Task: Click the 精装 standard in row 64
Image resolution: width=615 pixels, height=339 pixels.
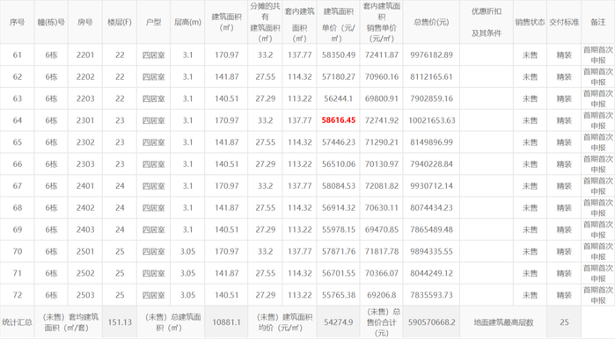Action: [x=564, y=120]
